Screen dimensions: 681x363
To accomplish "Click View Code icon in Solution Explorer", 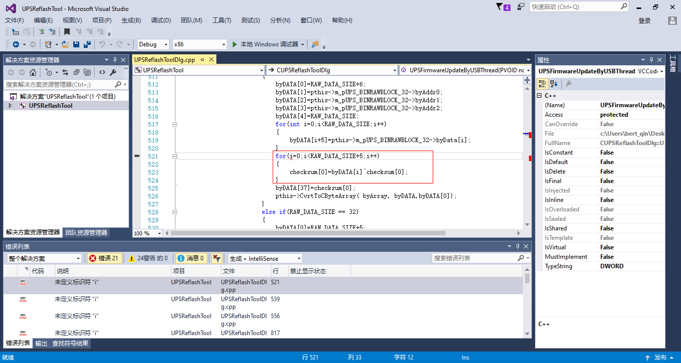I will click(102, 72).
